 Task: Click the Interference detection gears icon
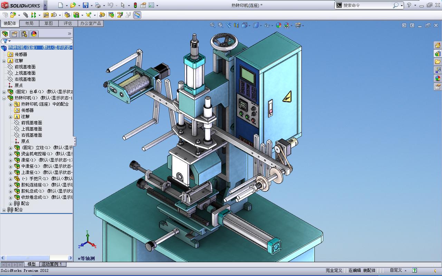coord(102,15)
